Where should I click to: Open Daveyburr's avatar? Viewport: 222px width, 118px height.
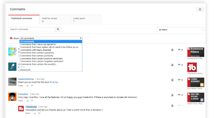pos(12,97)
